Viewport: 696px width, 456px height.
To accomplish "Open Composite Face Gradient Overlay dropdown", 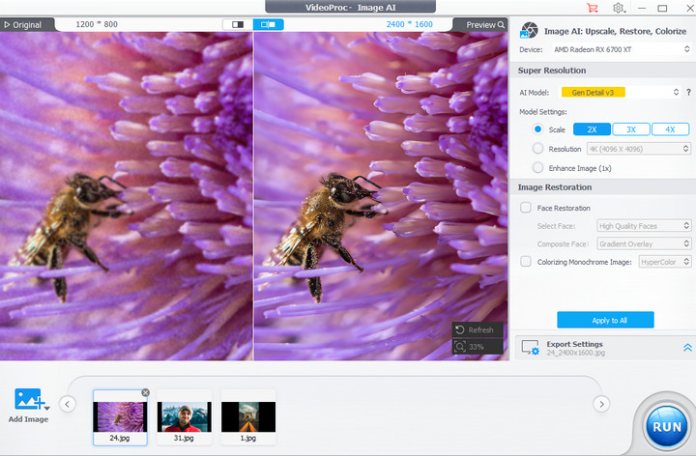I will click(x=644, y=244).
